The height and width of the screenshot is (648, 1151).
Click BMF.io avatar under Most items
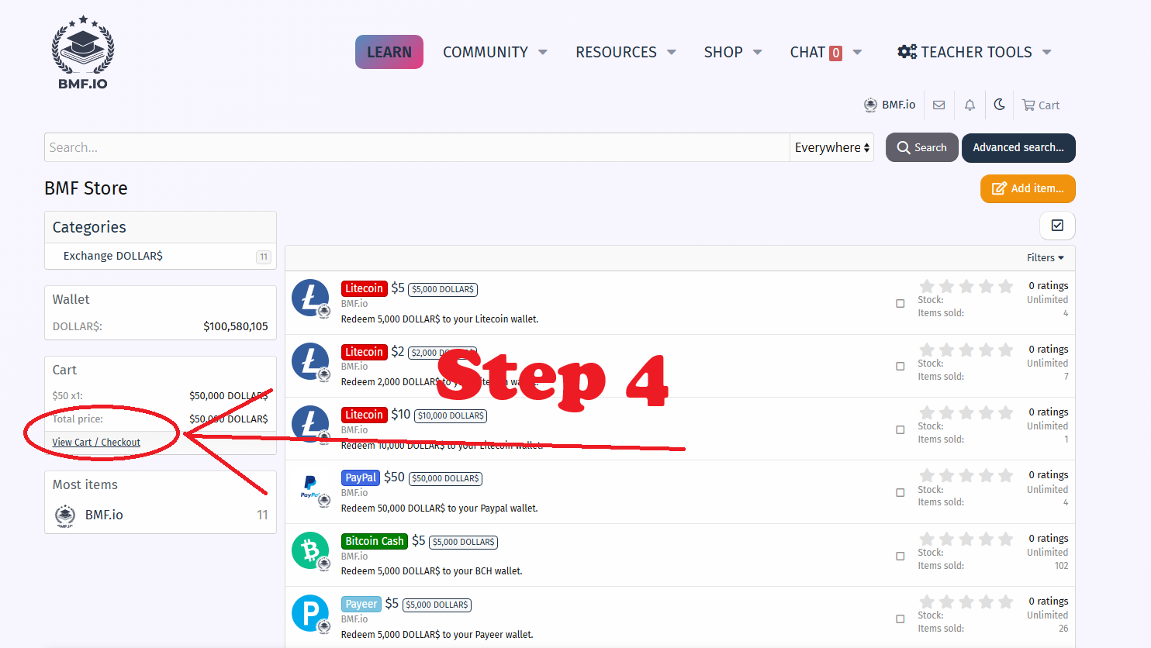65,515
